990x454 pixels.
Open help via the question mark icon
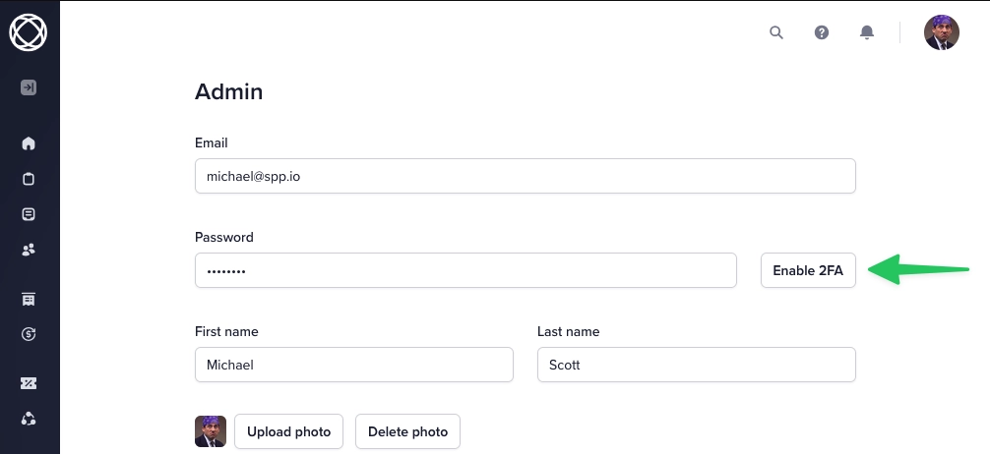coord(822,32)
